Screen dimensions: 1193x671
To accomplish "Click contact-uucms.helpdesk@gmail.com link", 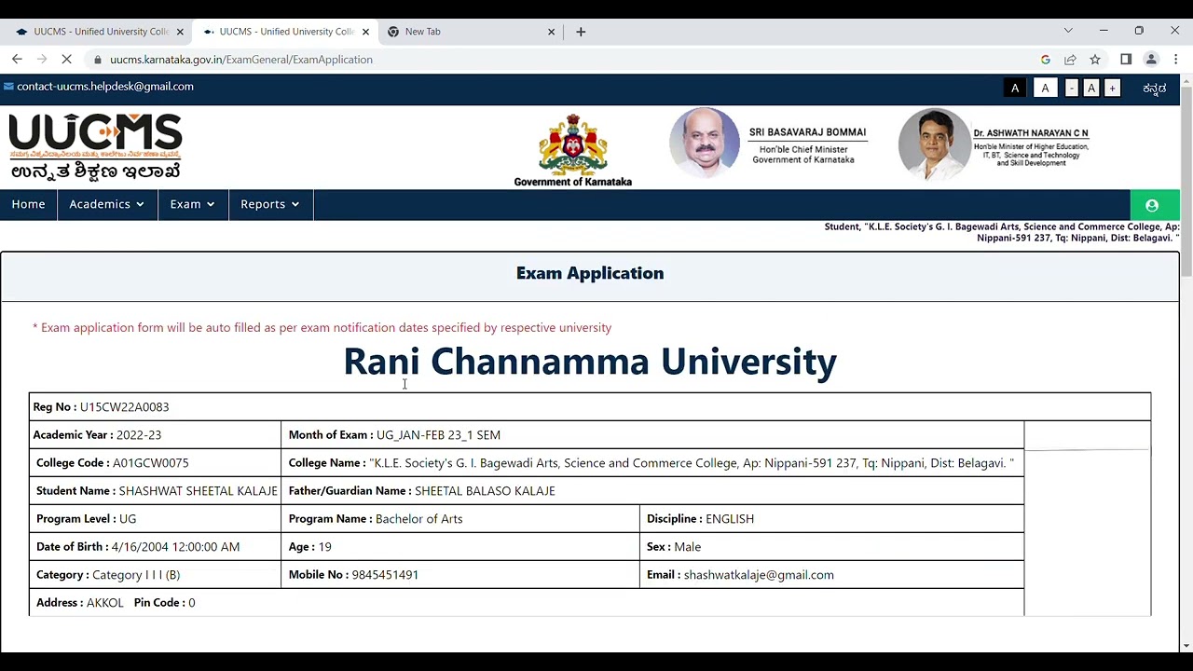I will pos(105,87).
